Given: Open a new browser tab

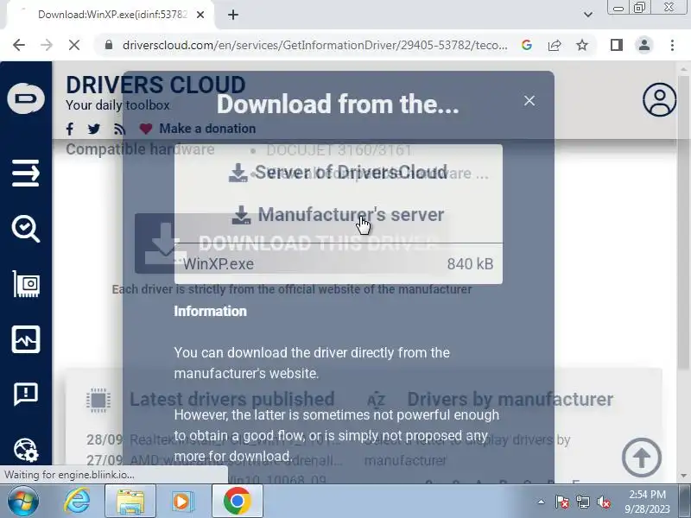Looking at the screenshot, I should 233,15.
